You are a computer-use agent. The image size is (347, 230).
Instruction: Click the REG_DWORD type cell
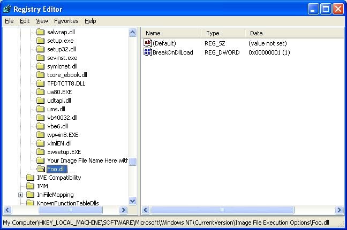click(222, 52)
